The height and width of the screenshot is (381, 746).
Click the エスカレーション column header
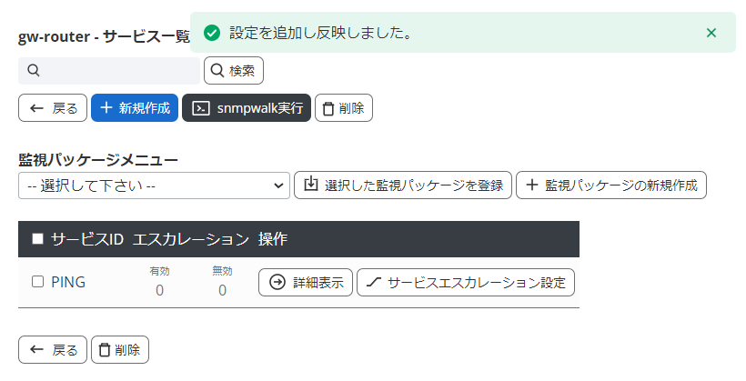[x=190, y=239]
